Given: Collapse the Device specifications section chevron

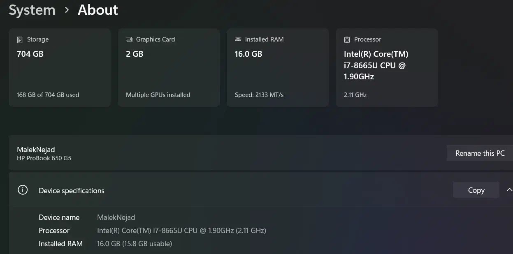Looking at the screenshot, I should coord(509,190).
